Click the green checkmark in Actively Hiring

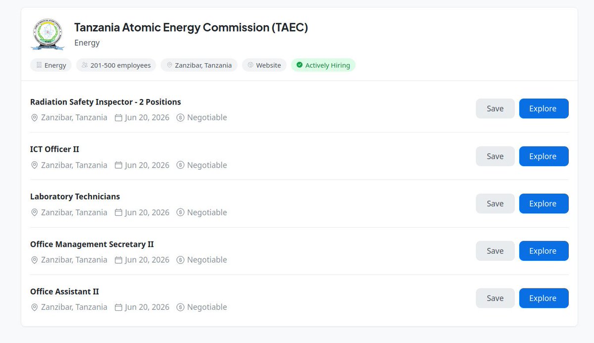point(299,65)
